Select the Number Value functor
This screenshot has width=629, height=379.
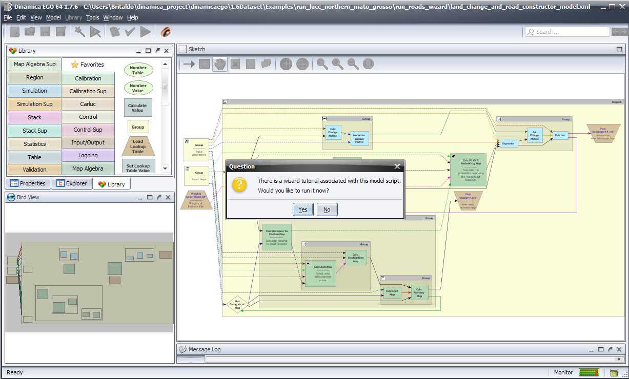(x=138, y=88)
